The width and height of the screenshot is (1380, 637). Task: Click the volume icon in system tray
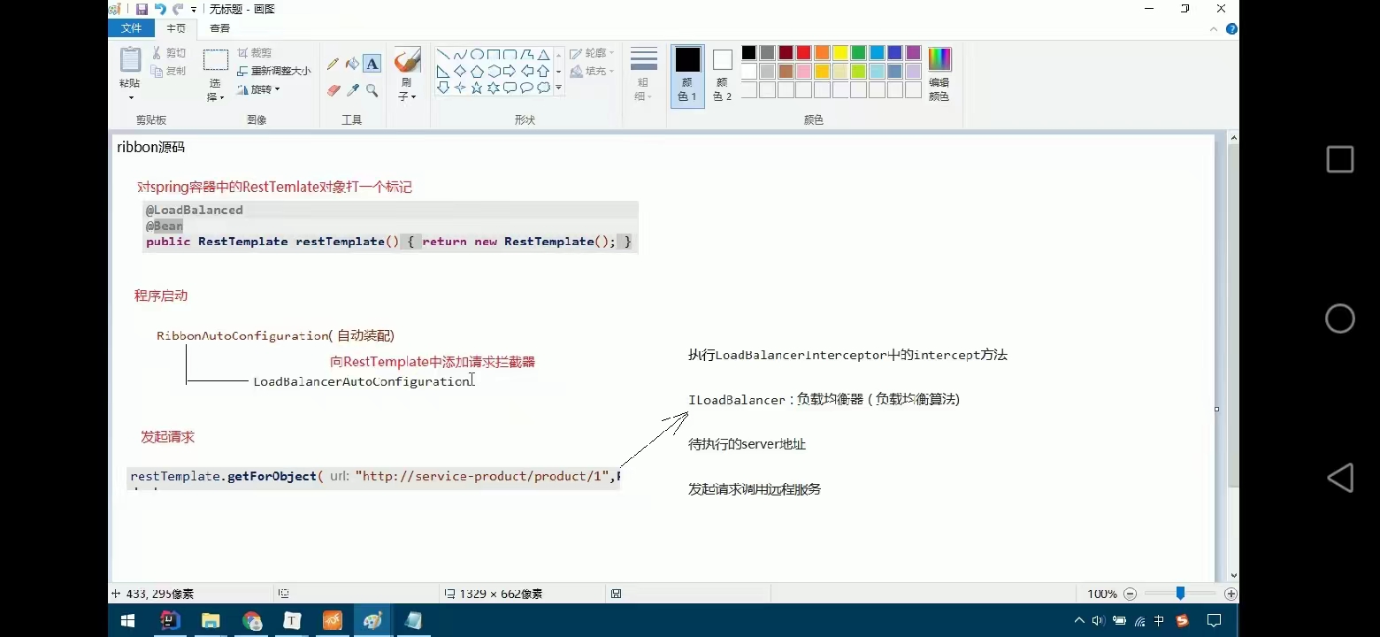coord(1099,621)
